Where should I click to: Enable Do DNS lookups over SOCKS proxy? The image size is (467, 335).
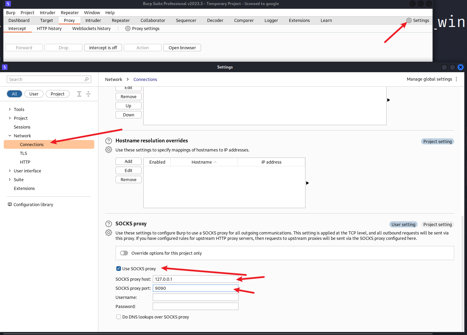(x=119, y=317)
